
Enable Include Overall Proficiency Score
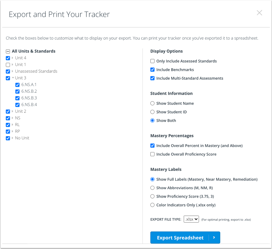point(152,154)
